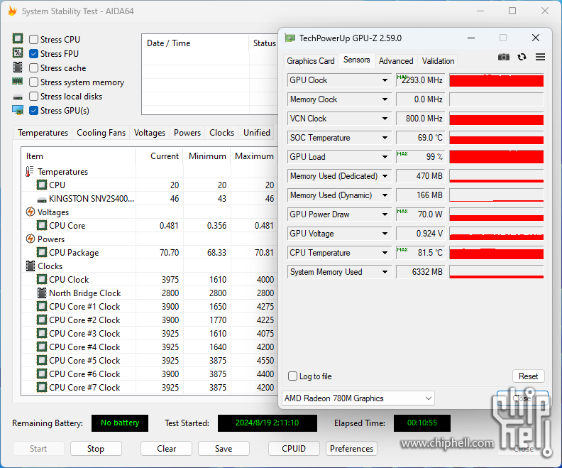The image size is (562, 468).
Task: Click the Stress cache chip icon
Action: click(x=18, y=67)
